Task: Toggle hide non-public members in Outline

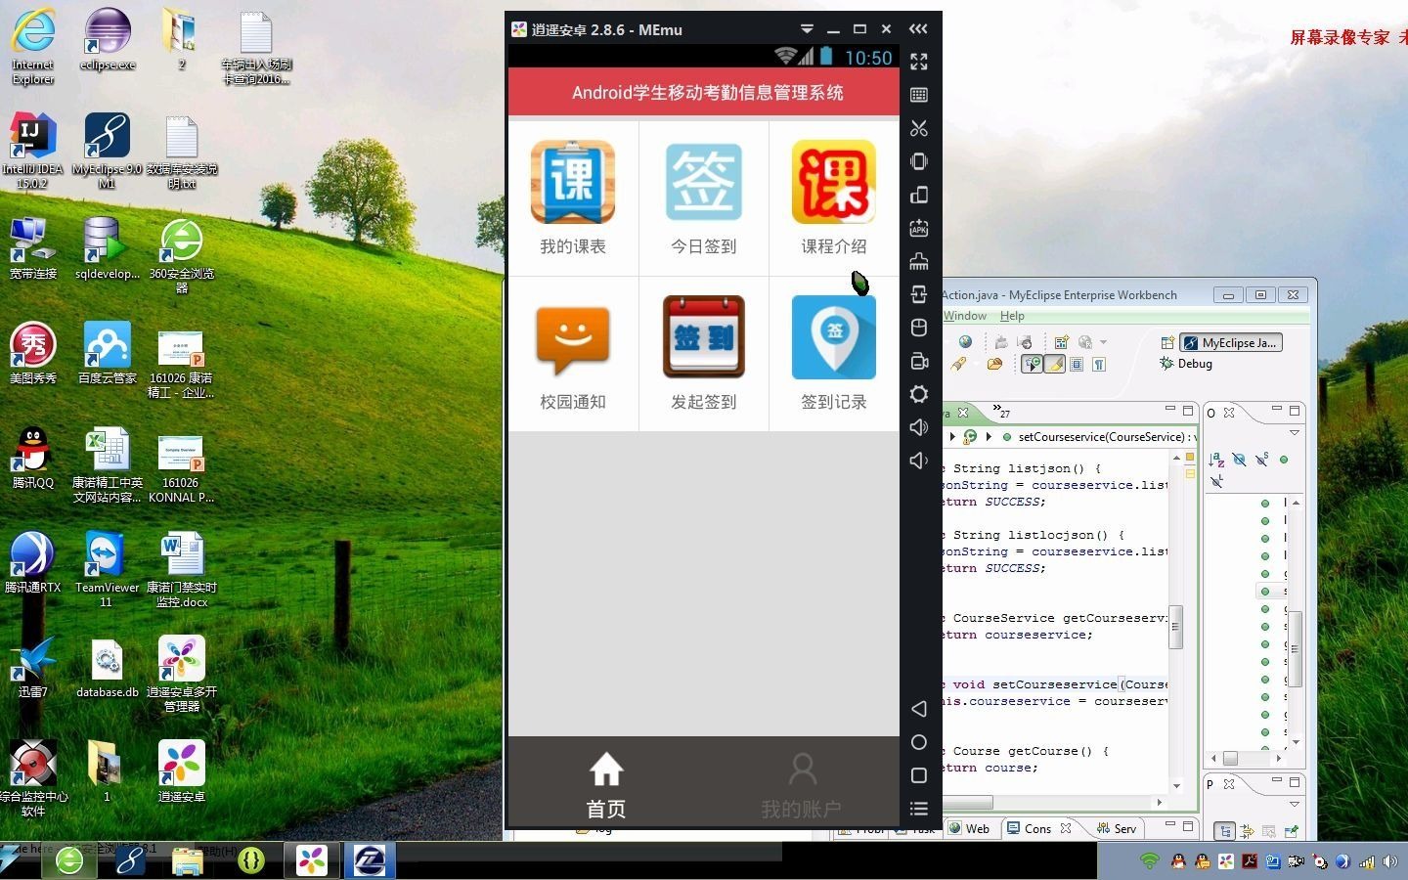Action: (1283, 460)
